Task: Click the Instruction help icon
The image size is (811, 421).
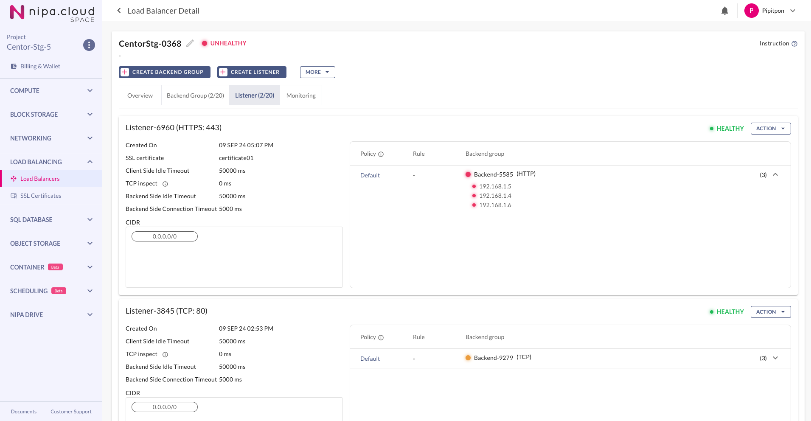Action: coord(794,44)
